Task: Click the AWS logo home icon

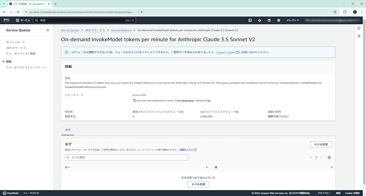Action: pos(6,20)
